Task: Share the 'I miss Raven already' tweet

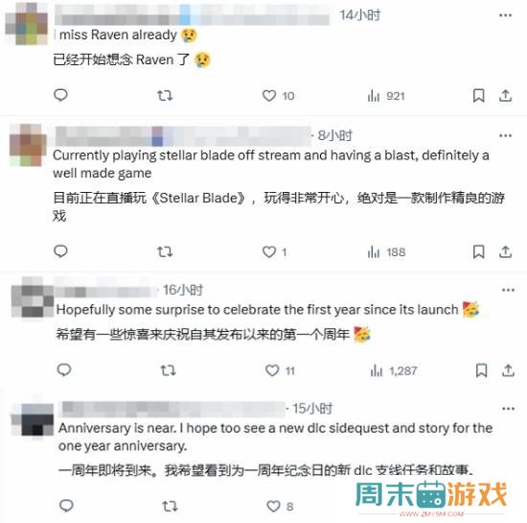Action: pos(505,96)
